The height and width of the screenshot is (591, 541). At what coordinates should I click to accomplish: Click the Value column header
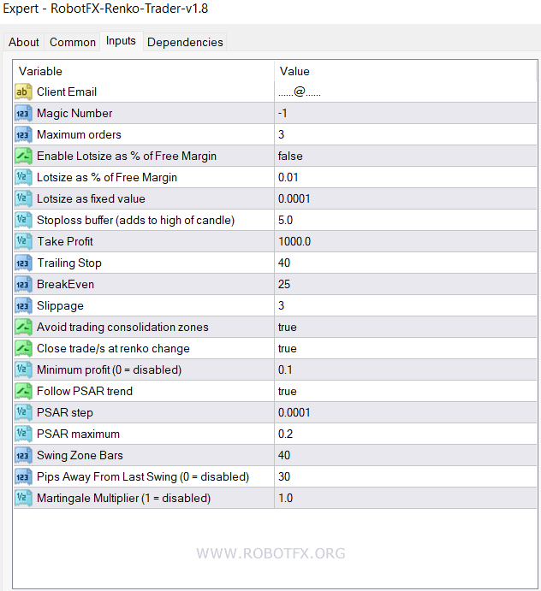406,71
